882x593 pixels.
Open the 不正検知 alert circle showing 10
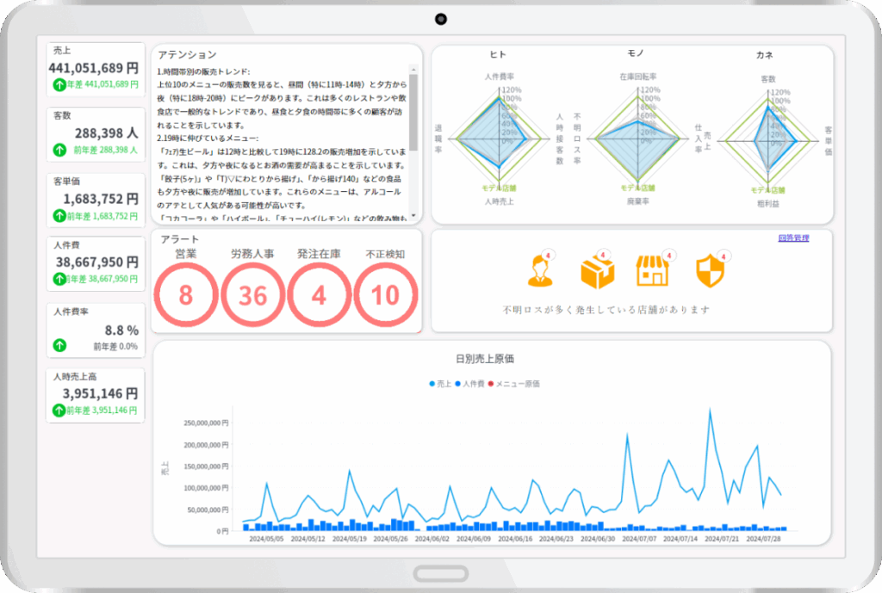(385, 295)
